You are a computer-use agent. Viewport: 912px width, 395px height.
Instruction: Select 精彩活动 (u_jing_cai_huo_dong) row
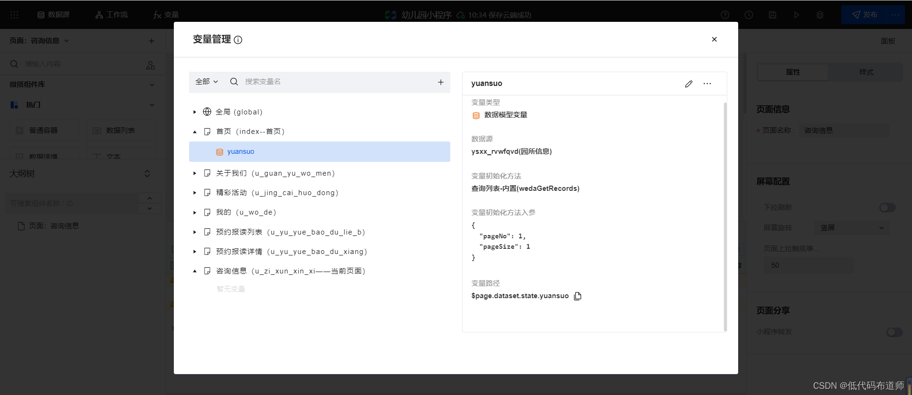pos(277,193)
